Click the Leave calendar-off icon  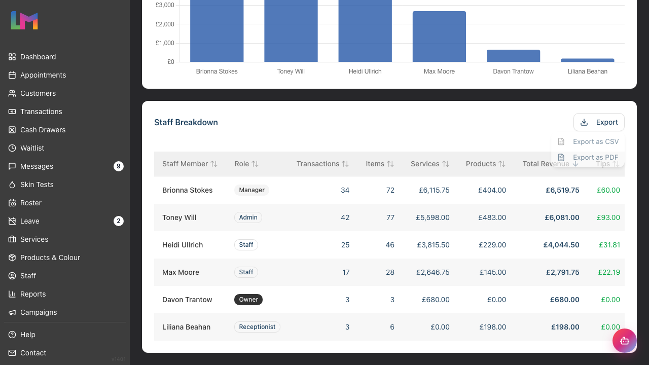pyautogui.click(x=12, y=221)
